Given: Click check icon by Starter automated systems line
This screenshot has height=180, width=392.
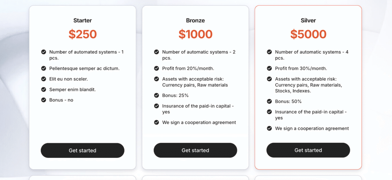Looking at the screenshot, I should [x=44, y=52].
